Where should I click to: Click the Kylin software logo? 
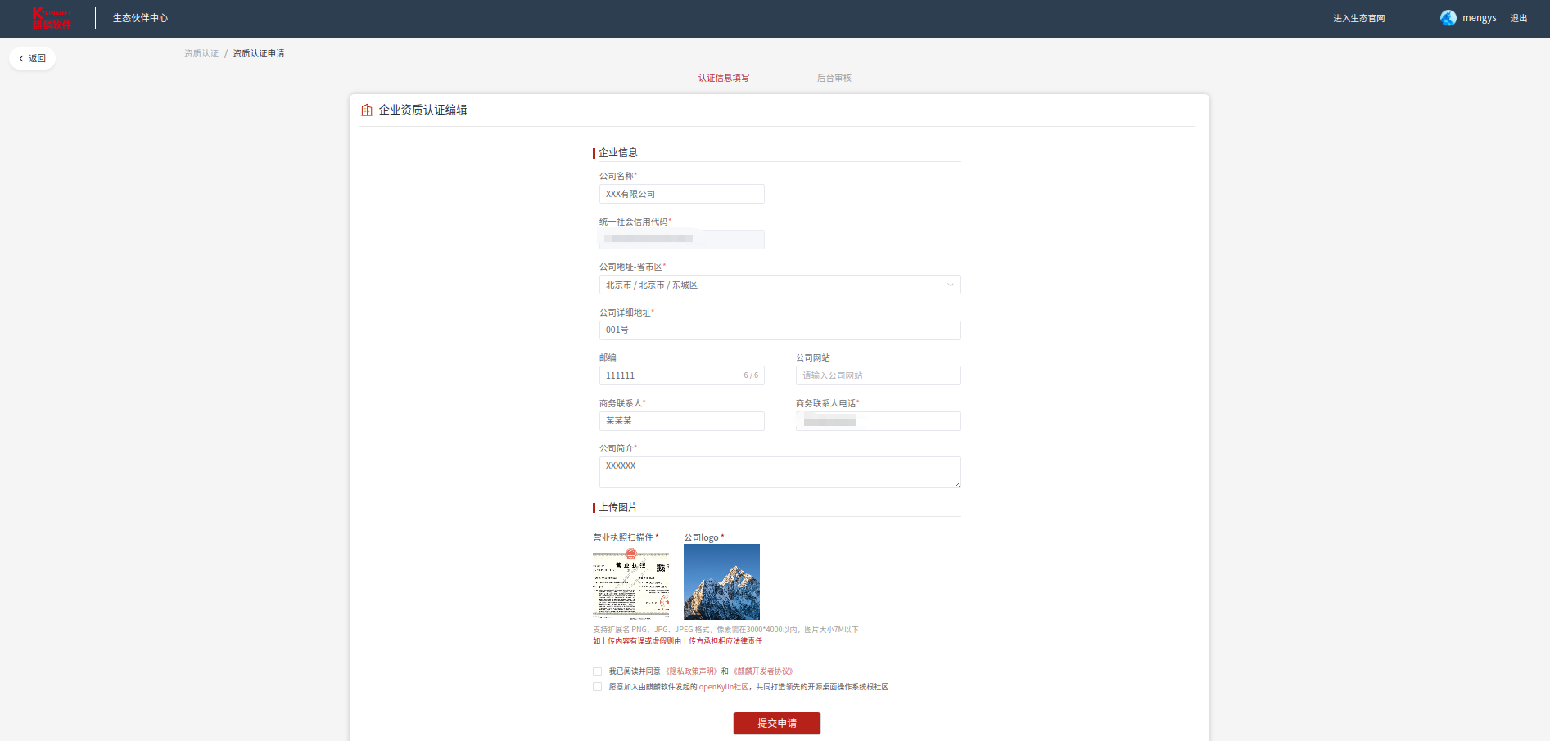click(x=52, y=18)
